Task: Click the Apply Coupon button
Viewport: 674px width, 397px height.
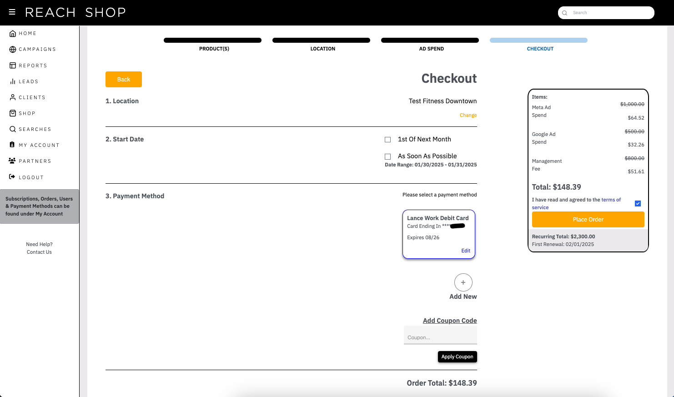Action: 458,357
